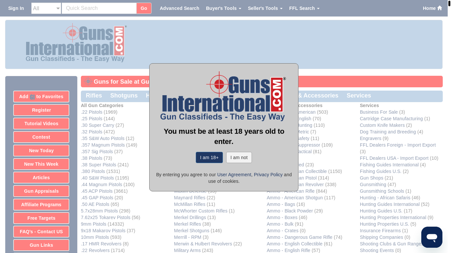
Task: Expand the FFL Search menu
Action: [304, 8]
